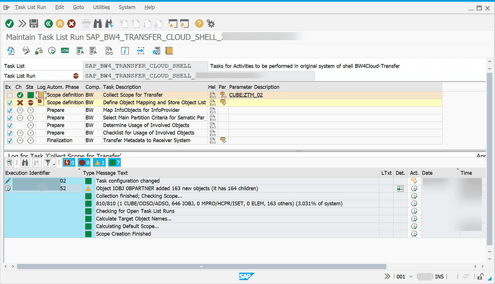
Task: Click the Find Next binoculars-plus icon
Action: click(x=109, y=24)
